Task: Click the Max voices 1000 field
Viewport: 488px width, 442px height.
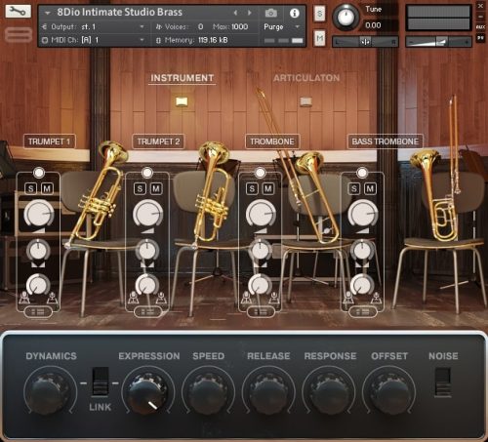Action: [x=231, y=26]
